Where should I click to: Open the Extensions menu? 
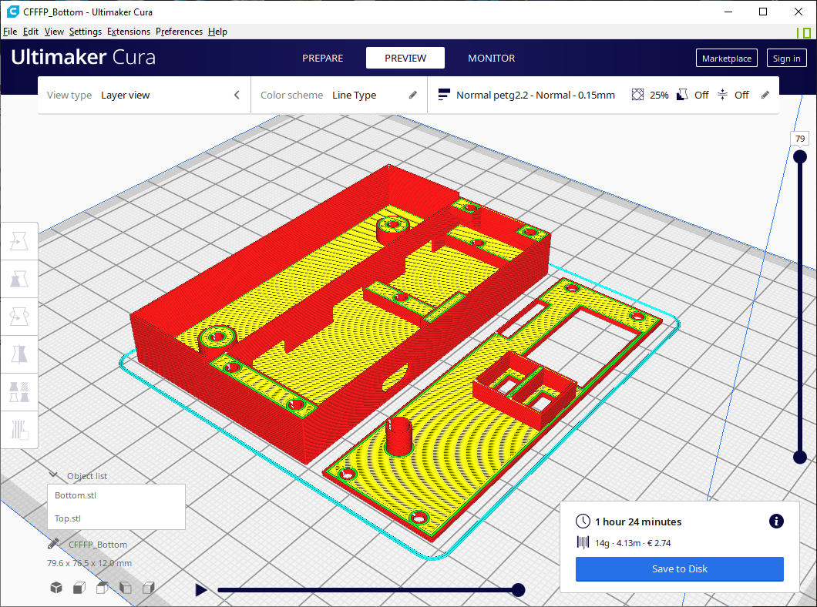click(x=129, y=32)
